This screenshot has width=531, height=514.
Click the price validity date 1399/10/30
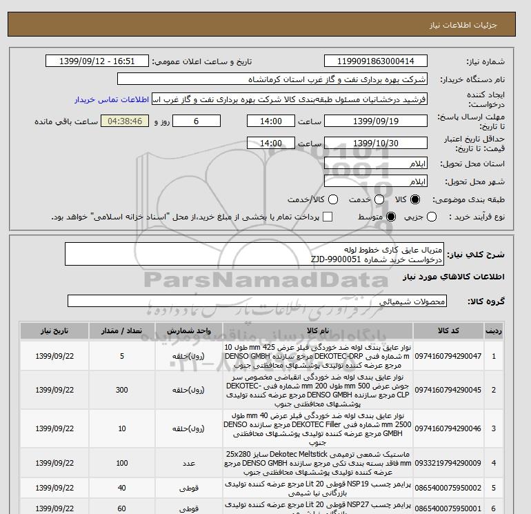coord(376,143)
